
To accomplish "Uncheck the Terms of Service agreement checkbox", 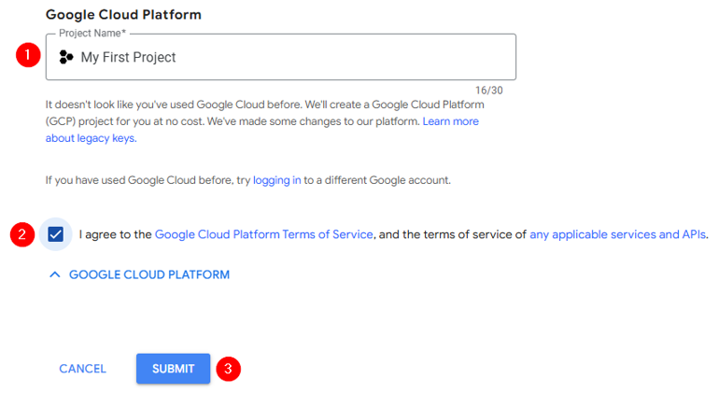I will pos(55,234).
